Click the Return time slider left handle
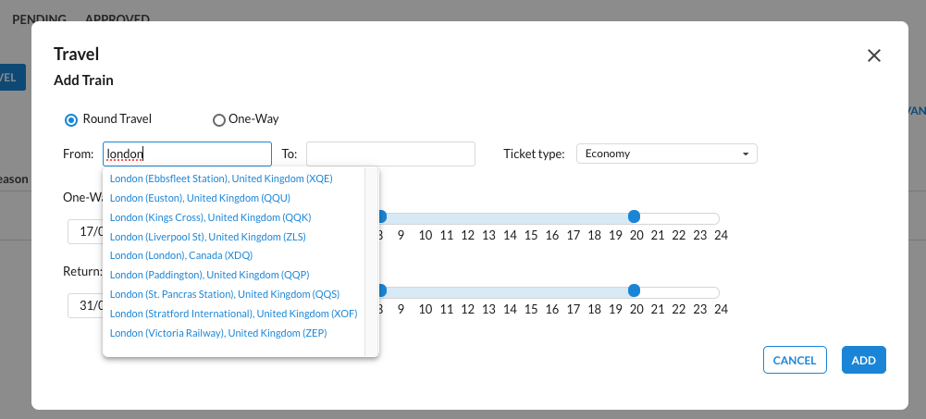 pos(381,290)
